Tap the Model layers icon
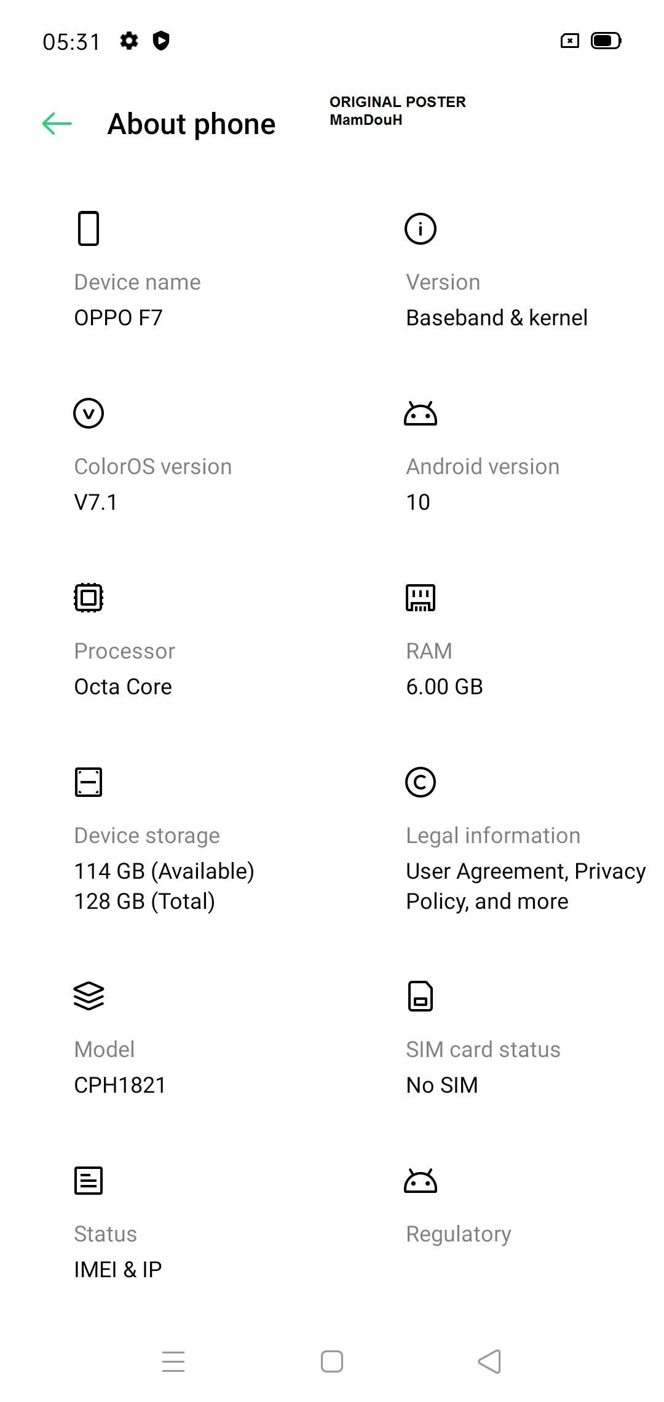 (88, 996)
